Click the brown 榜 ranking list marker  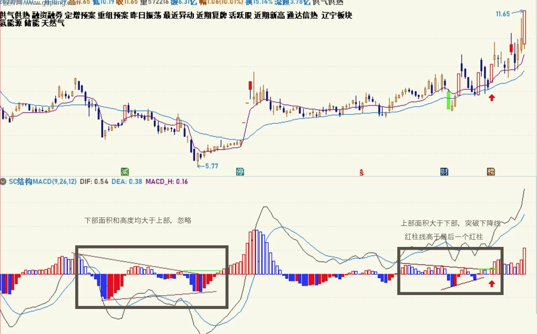[491, 172]
